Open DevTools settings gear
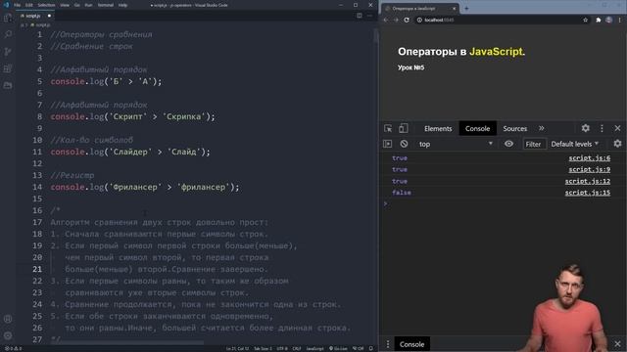 586,128
